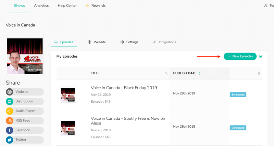Click the yellow Audio Player speaker icon
Image resolution: width=274 pixels, height=146 pixels.
10,111
